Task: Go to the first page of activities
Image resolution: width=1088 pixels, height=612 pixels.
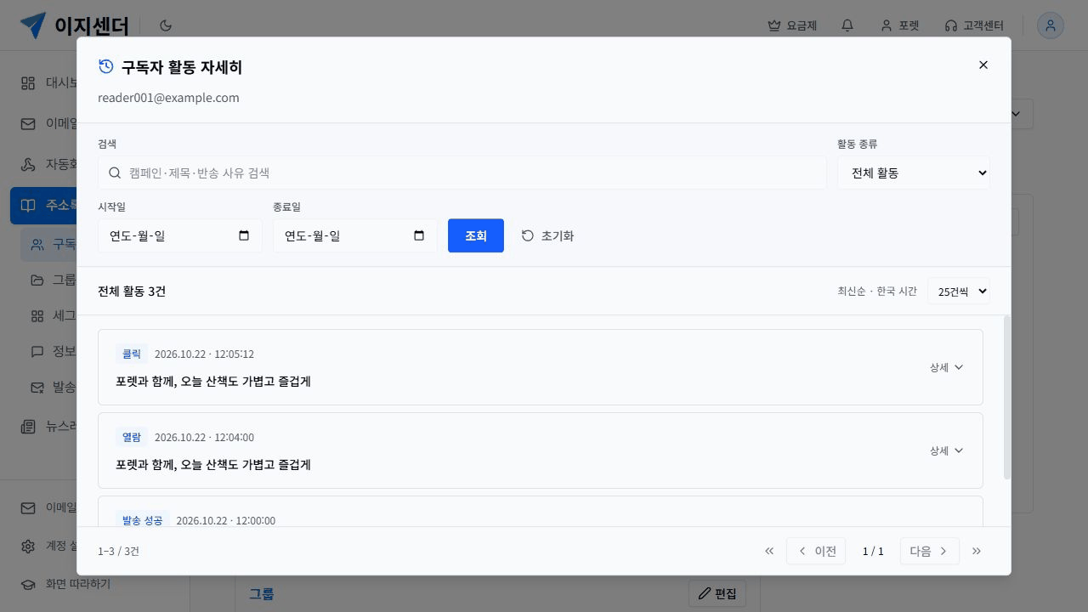Action: click(769, 551)
